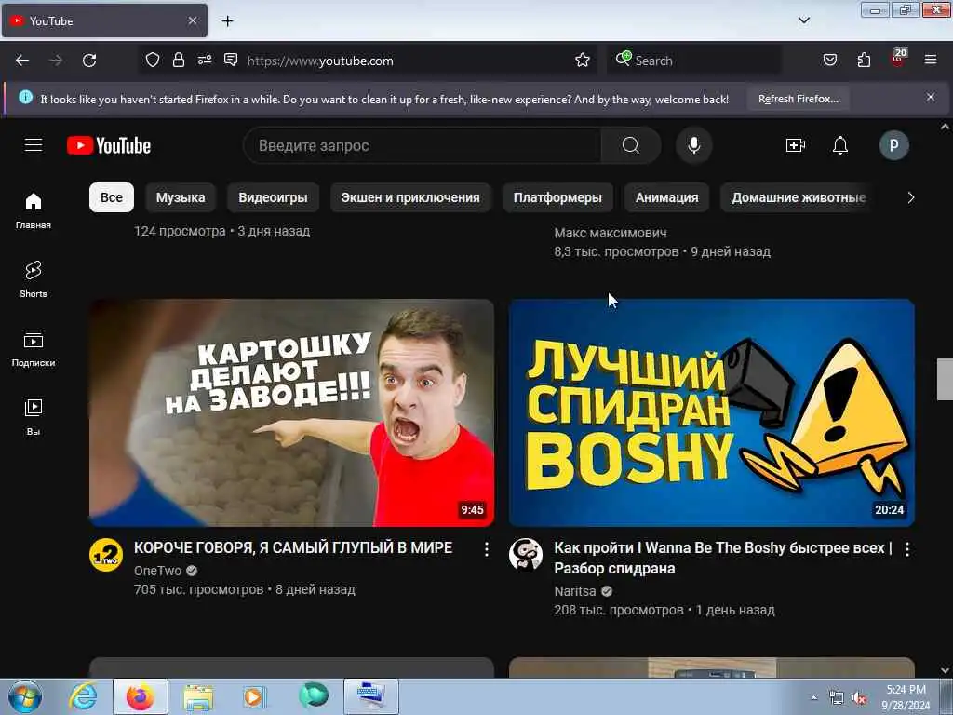Click the YouTube search magnifier button
This screenshot has width=953, height=715.
[x=630, y=145]
